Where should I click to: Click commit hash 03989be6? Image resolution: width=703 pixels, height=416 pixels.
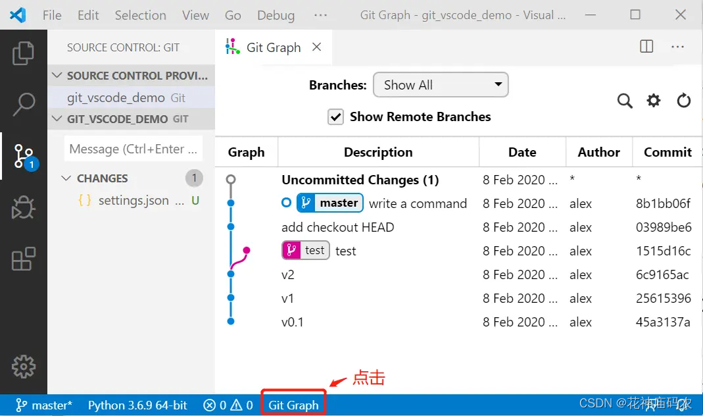[x=663, y=227]
